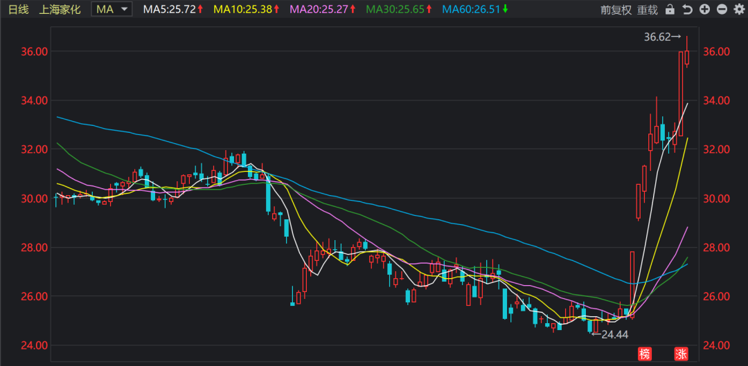Zoom in with the plus circle icon
The height and width of the screenshot is (366, 748).
pyautogui.click(x=704, y=10)
